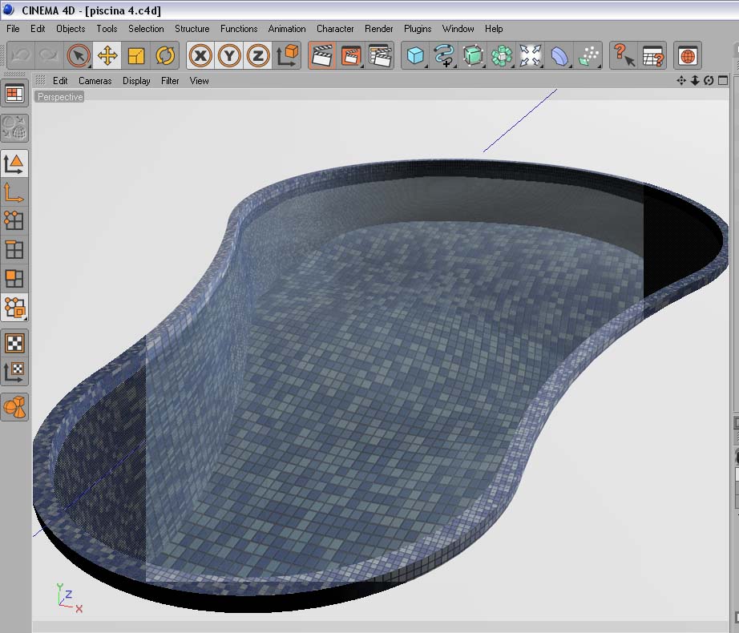Open the viewport Edit menu

coord(60,81)
